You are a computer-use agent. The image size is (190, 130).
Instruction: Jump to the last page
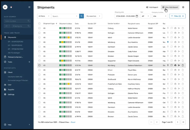click(x=183, y=122)
